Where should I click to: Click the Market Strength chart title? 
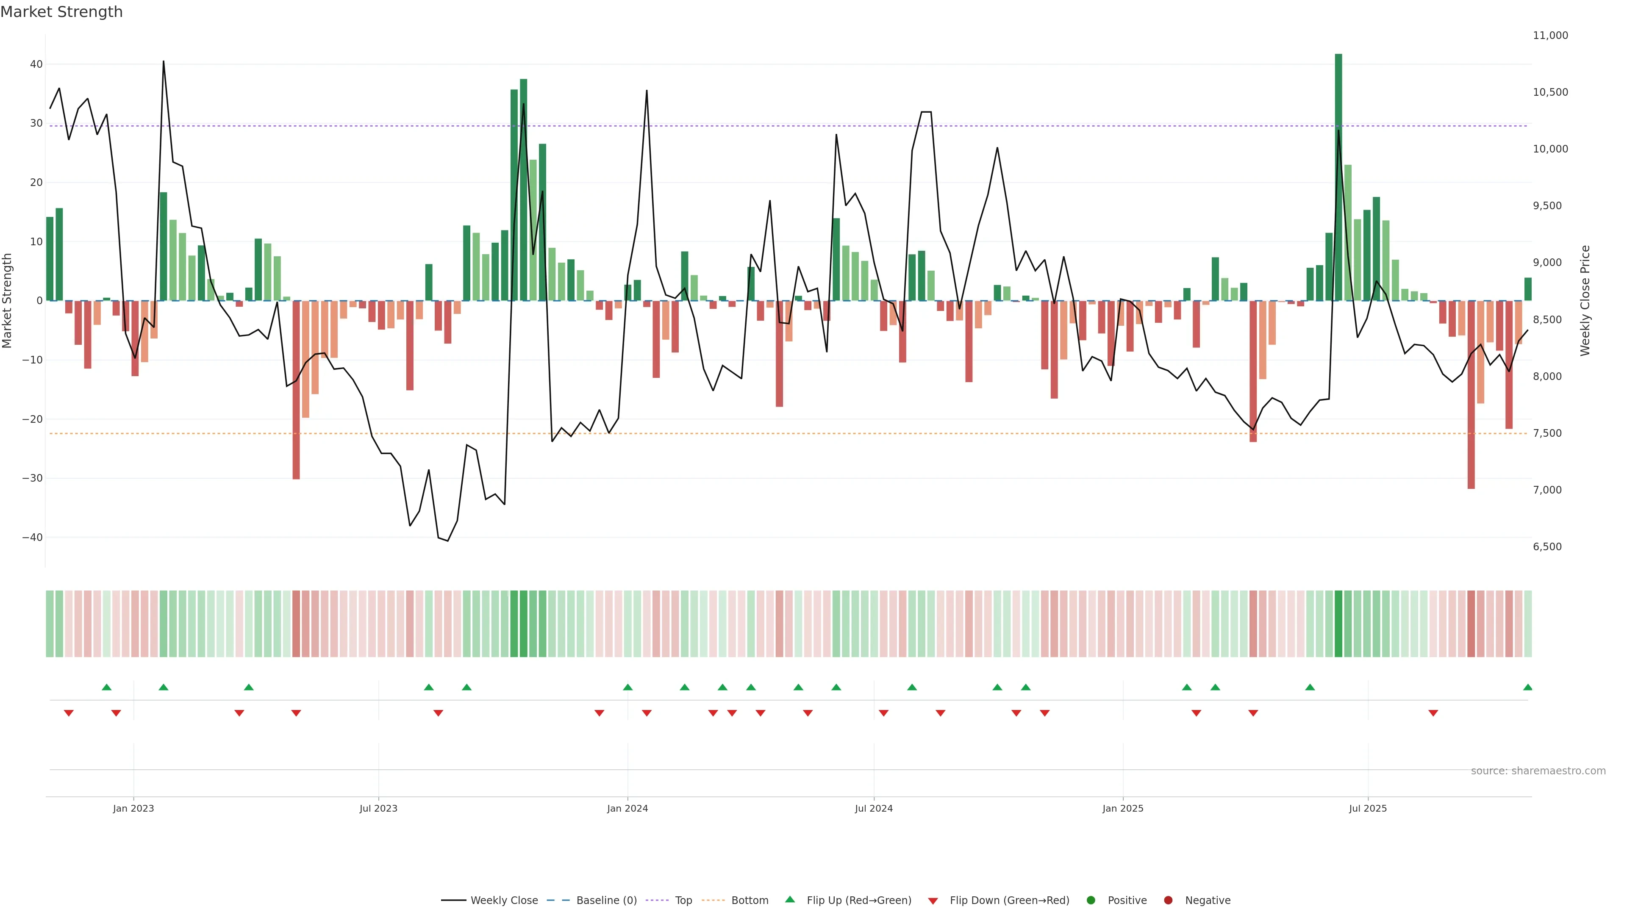click(61, 12)
